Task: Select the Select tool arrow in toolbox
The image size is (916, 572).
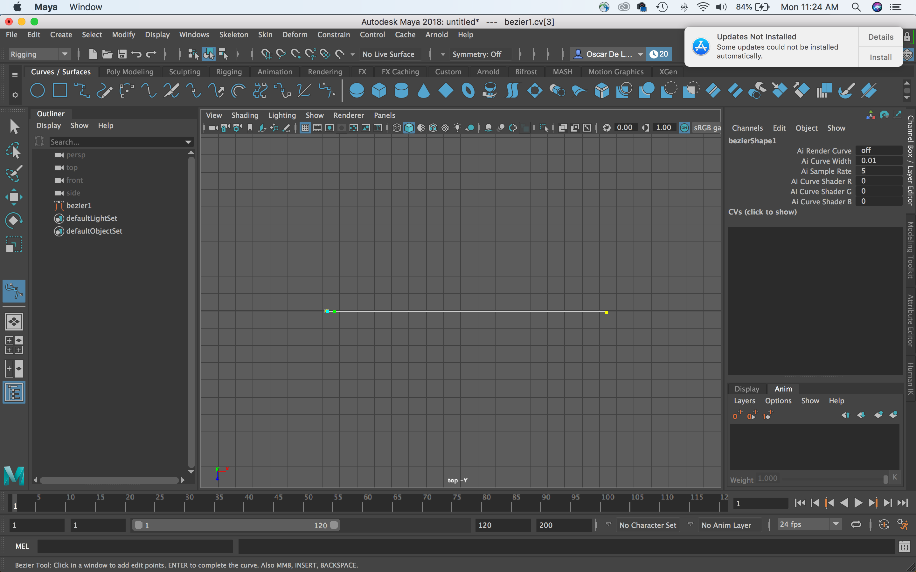Action: click(14, 127)
